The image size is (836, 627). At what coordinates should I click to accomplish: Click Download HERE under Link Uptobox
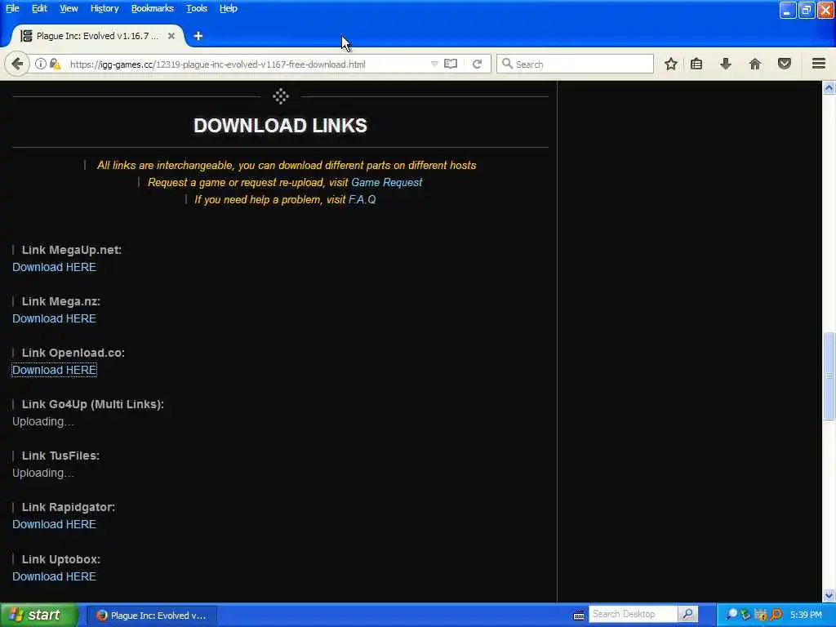tap(55, 576)
